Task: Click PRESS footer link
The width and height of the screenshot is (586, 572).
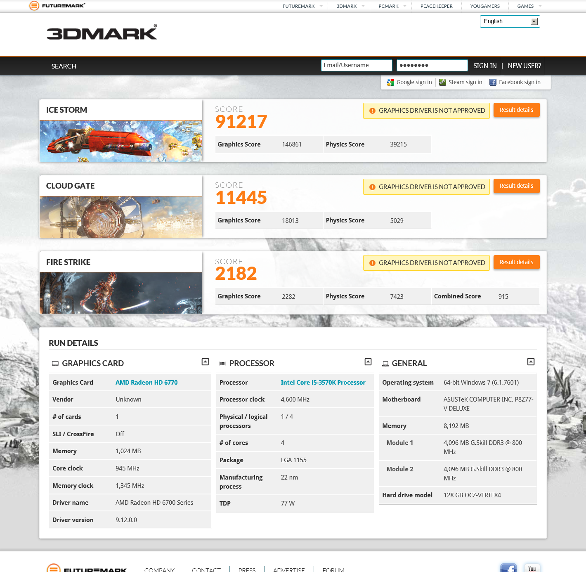Action: pos(247,570)
